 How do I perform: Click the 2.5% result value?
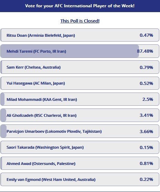(148, 99)
